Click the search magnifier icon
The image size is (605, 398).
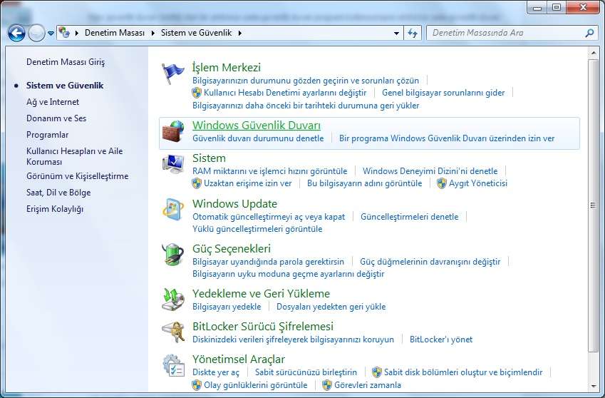tap(589, 34)
